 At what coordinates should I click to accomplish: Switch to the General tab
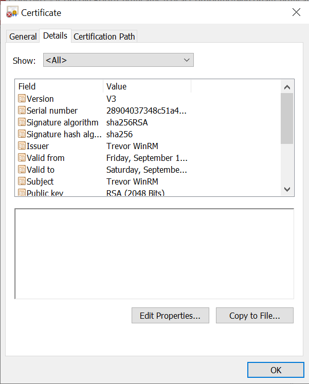(x=23, y=36)
